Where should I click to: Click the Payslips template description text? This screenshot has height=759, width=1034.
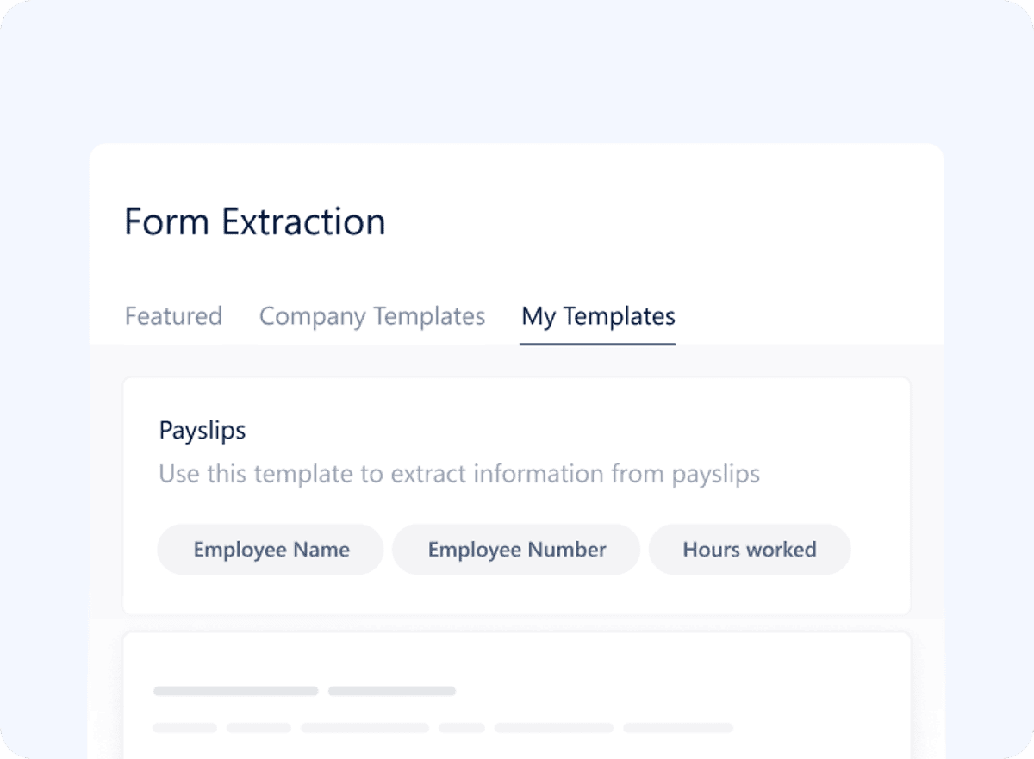click(458, 474)
